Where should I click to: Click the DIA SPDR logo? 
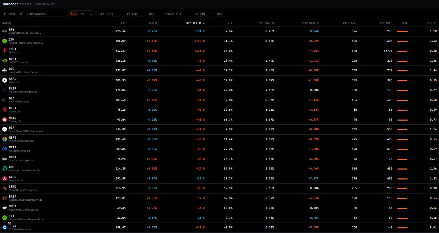point(5,129)
